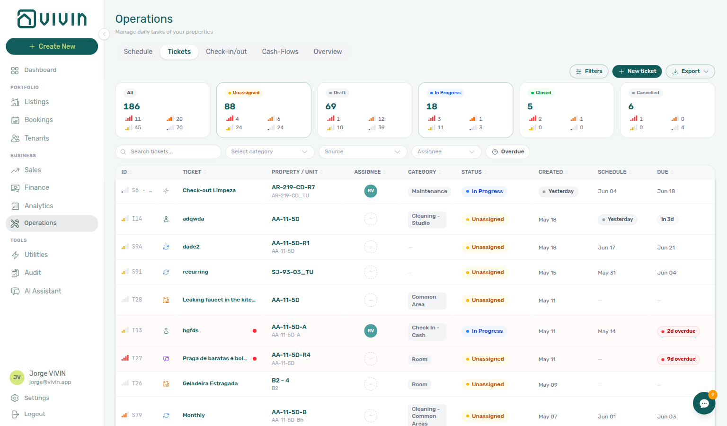Open the Filters button

pyautogui.click(x=589, y=71)
